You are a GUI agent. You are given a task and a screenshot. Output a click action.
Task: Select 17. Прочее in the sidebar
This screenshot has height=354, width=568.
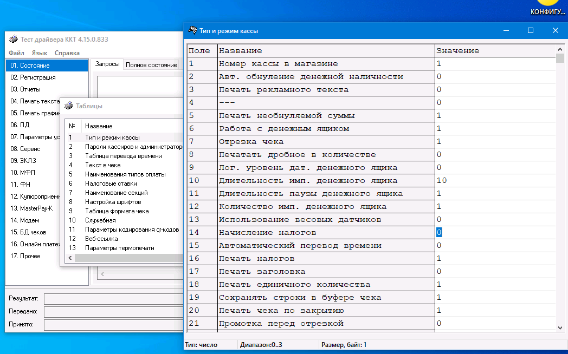click(33, 256)
